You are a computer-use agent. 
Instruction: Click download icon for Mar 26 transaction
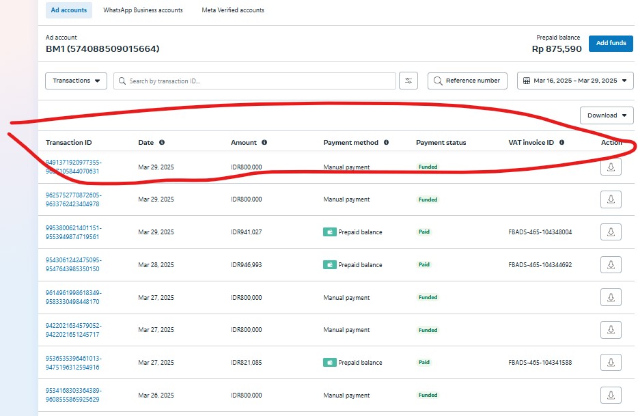611,396
